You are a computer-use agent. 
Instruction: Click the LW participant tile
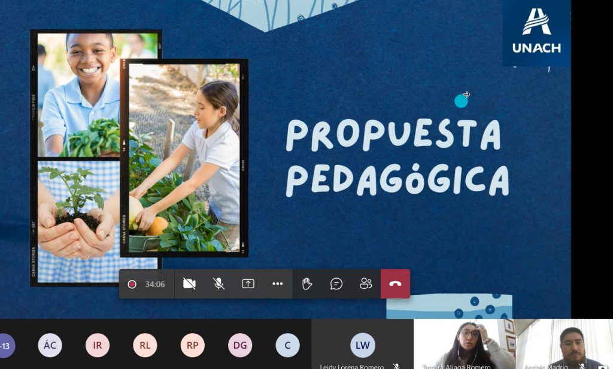tap(362, 345)
